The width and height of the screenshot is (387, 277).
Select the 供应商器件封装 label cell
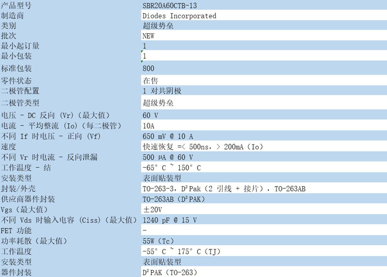pos(28,199)
